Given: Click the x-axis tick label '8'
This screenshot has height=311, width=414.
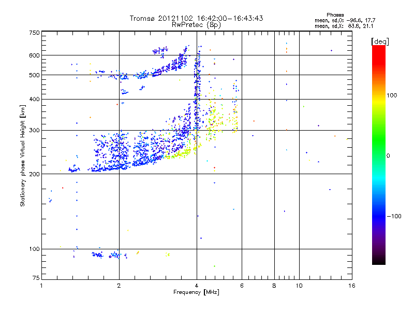Looking at the screenshot, I should [x=274, y=286].
